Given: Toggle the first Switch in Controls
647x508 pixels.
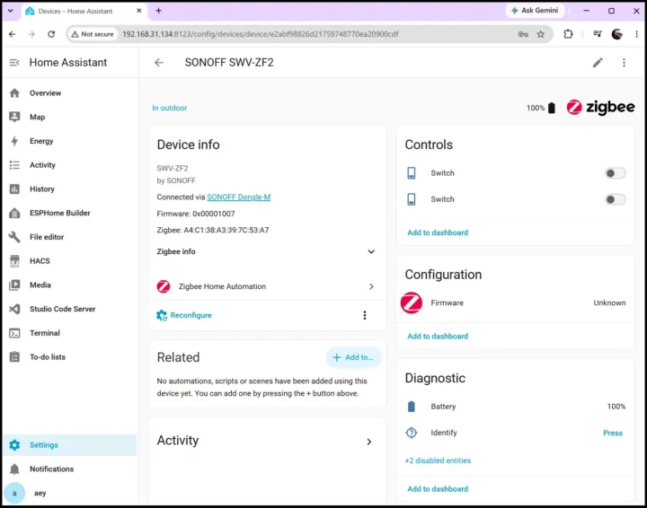Looking at the screenshot, I should (615, 173).
